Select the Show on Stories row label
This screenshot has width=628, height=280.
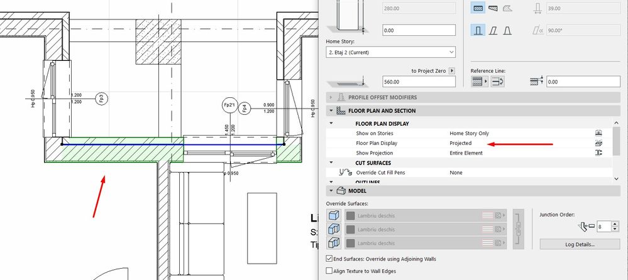click(375, 133)
